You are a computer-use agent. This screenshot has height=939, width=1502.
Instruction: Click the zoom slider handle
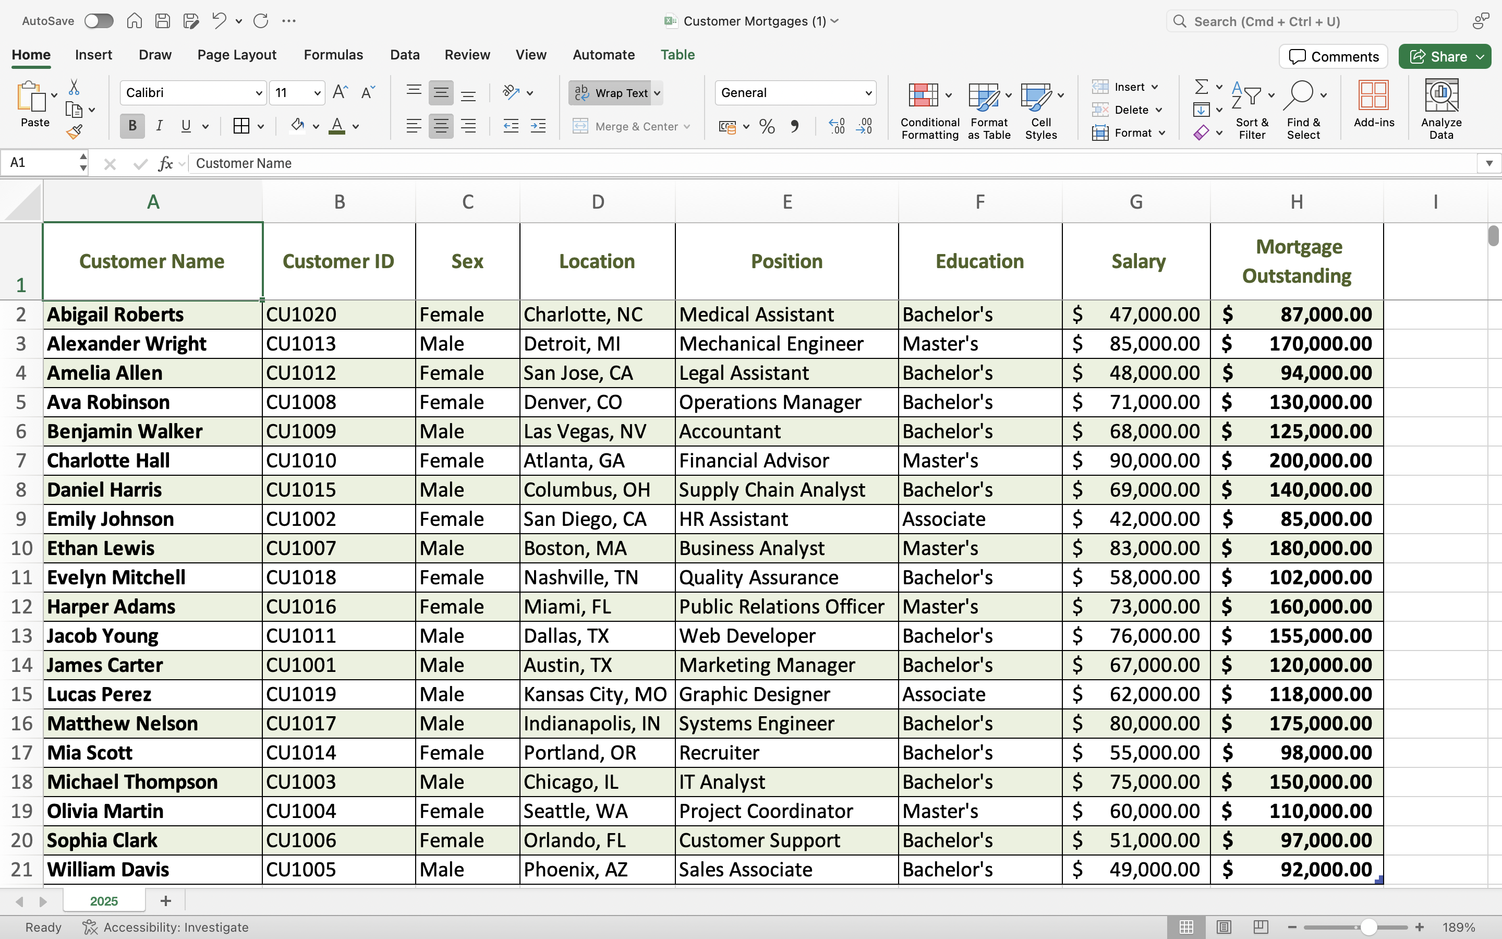(x=1368, y=927)
